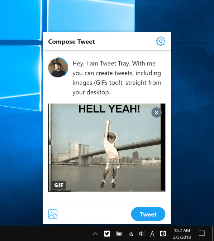Screen dimensions: 214x241
Task: Open the volume speaker tray icon
Action: (x=142, y=234)
